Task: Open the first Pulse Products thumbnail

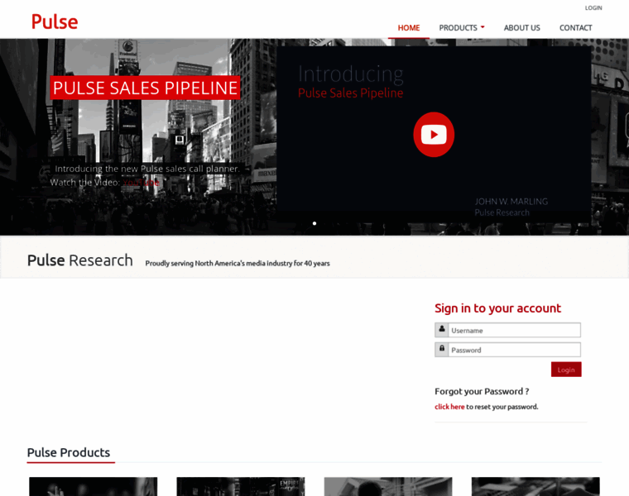Action: tap(93, 486)
